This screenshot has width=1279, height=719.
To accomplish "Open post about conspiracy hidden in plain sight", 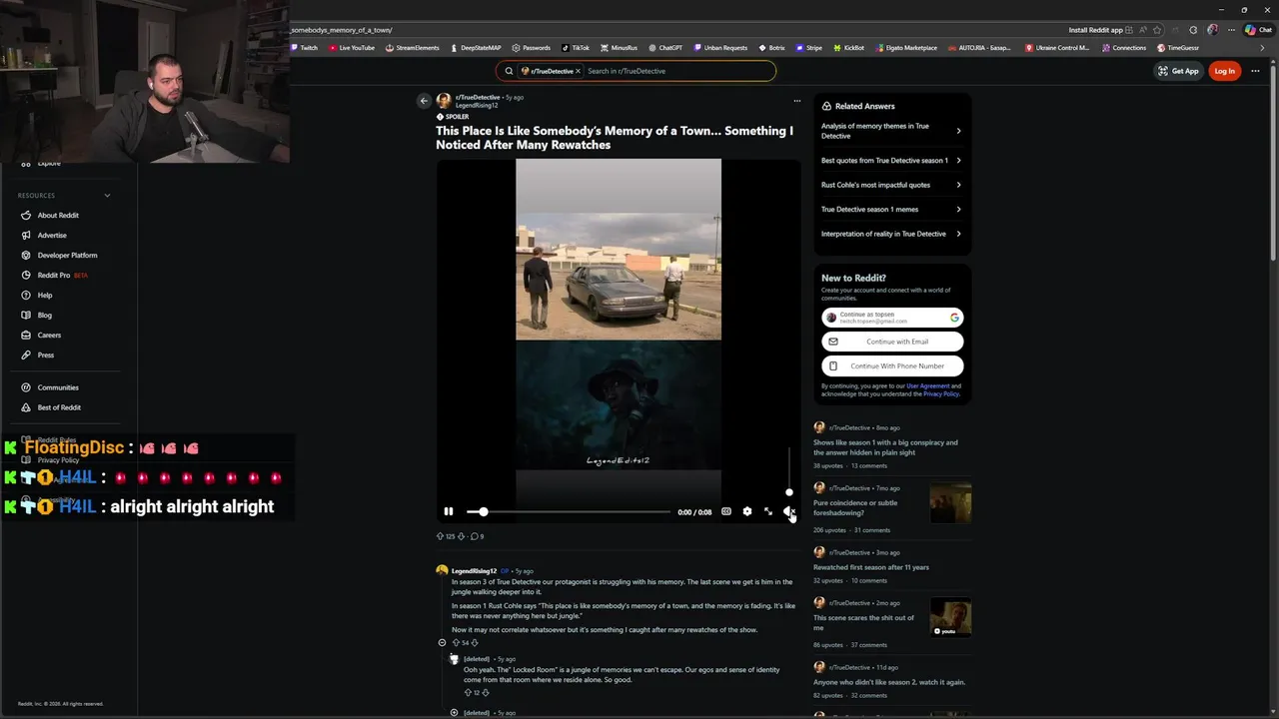I will 885,447.
